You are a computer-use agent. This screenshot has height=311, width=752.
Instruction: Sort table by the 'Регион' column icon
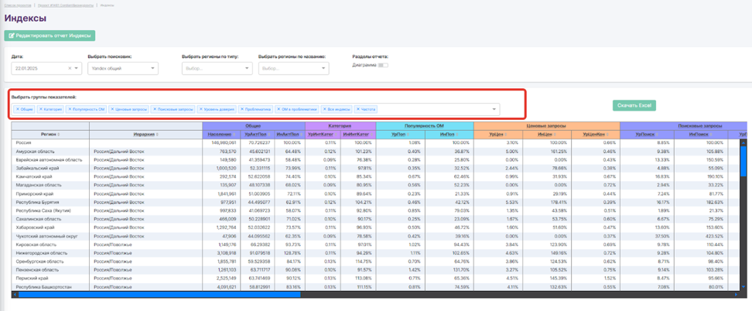tap(57, 135)
